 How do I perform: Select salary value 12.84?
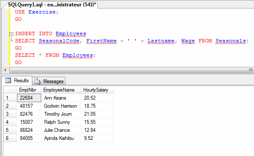click(x=97, y=130)
